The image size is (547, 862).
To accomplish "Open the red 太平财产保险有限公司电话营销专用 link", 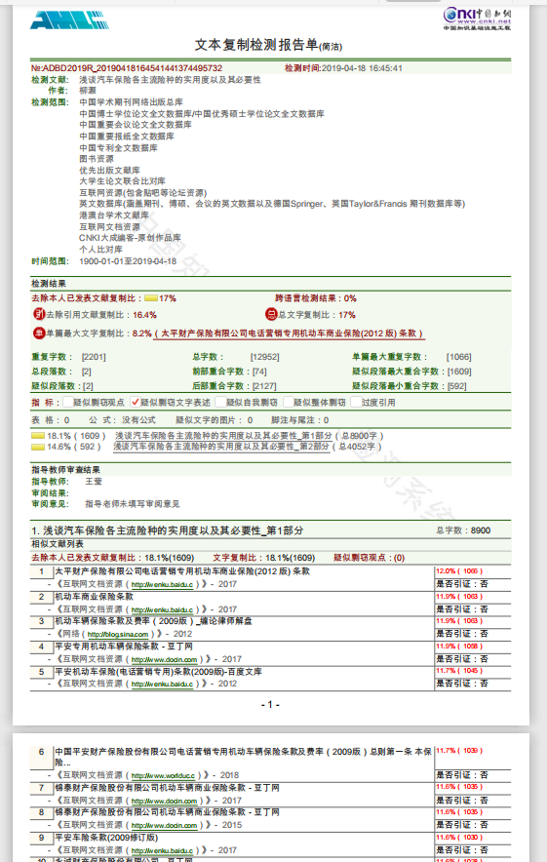I will point(290,333).
